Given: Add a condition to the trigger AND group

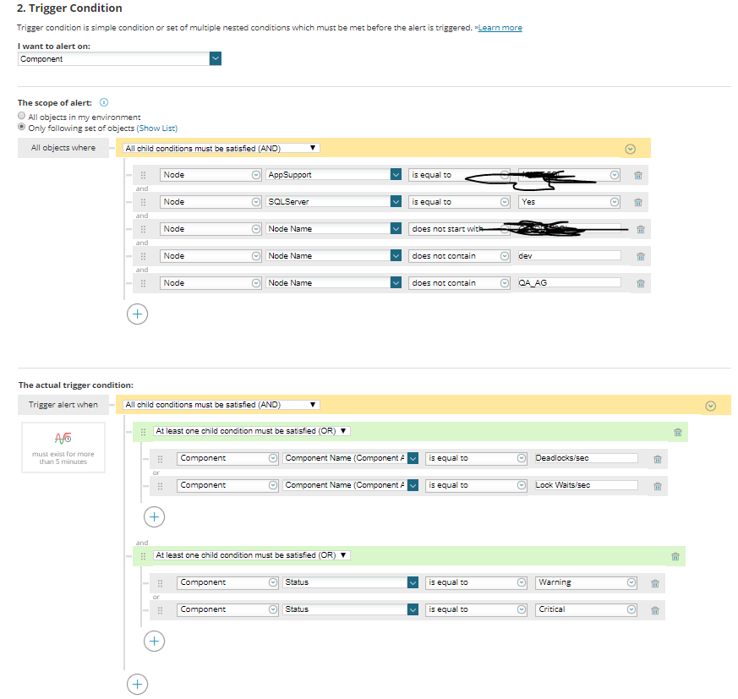Looking at the screenshot, I should [137, 685].
